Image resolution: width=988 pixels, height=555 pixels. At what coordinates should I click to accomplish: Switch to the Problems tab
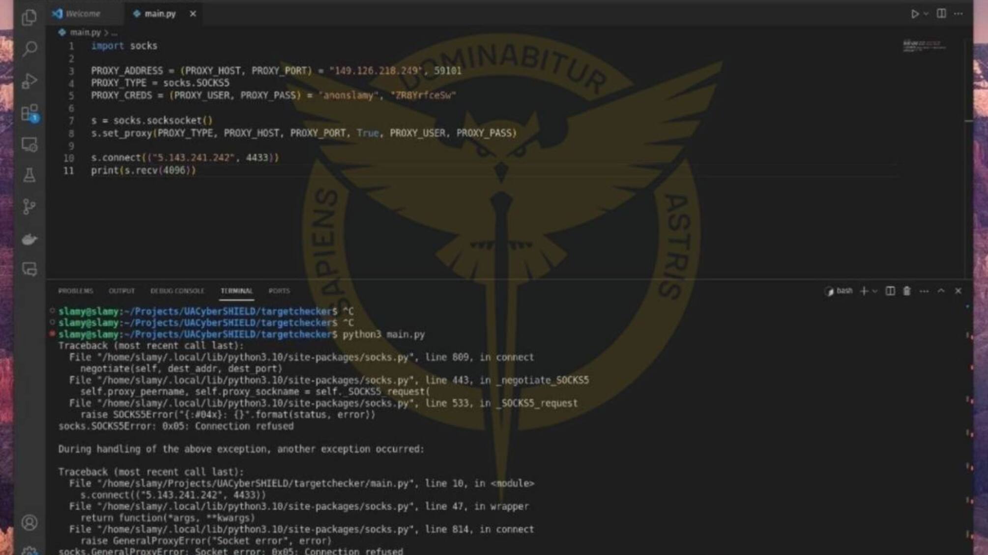pyautogui.click(x=75, y=291)
